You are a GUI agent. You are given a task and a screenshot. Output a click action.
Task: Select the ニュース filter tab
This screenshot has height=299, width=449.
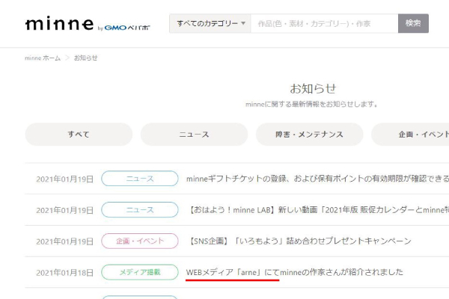click(194, 135)
